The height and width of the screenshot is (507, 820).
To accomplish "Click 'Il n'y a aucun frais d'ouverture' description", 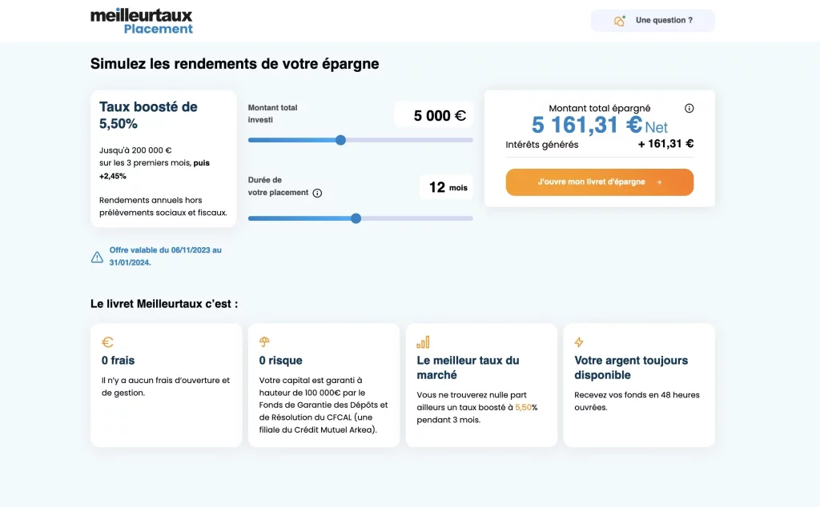I will 166,386.
